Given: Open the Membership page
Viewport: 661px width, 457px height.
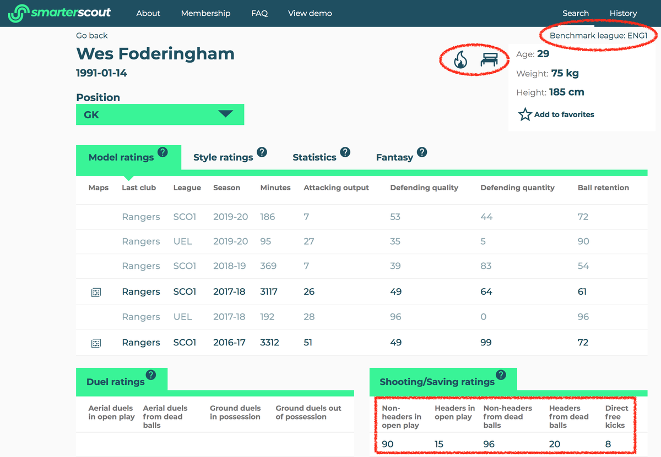Looking at the screenshot, I should point(205,13).
